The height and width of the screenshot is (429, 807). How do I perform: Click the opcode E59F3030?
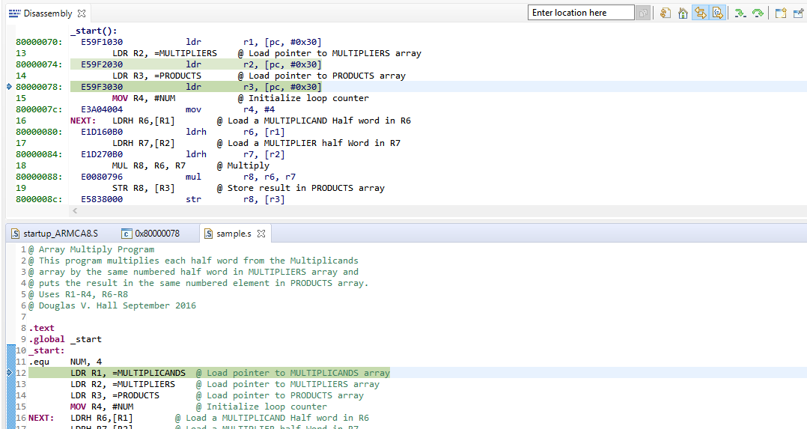[x=102, y=87]
